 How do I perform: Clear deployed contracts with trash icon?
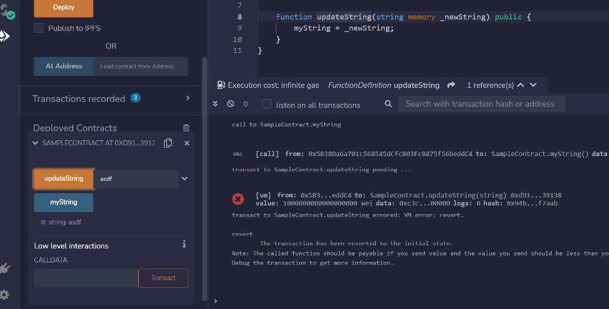[x=186, y=128]
